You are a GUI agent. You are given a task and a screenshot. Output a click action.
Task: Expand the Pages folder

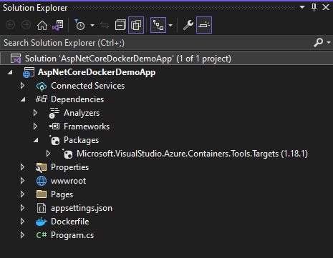pos(22,194)
